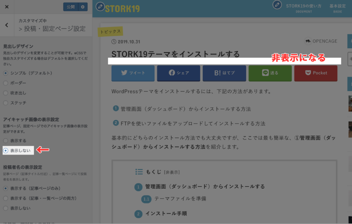This screenshot has width=352, height=224.
Task: Bookmark with the はてブ button
Action: [x=224, y=73]
